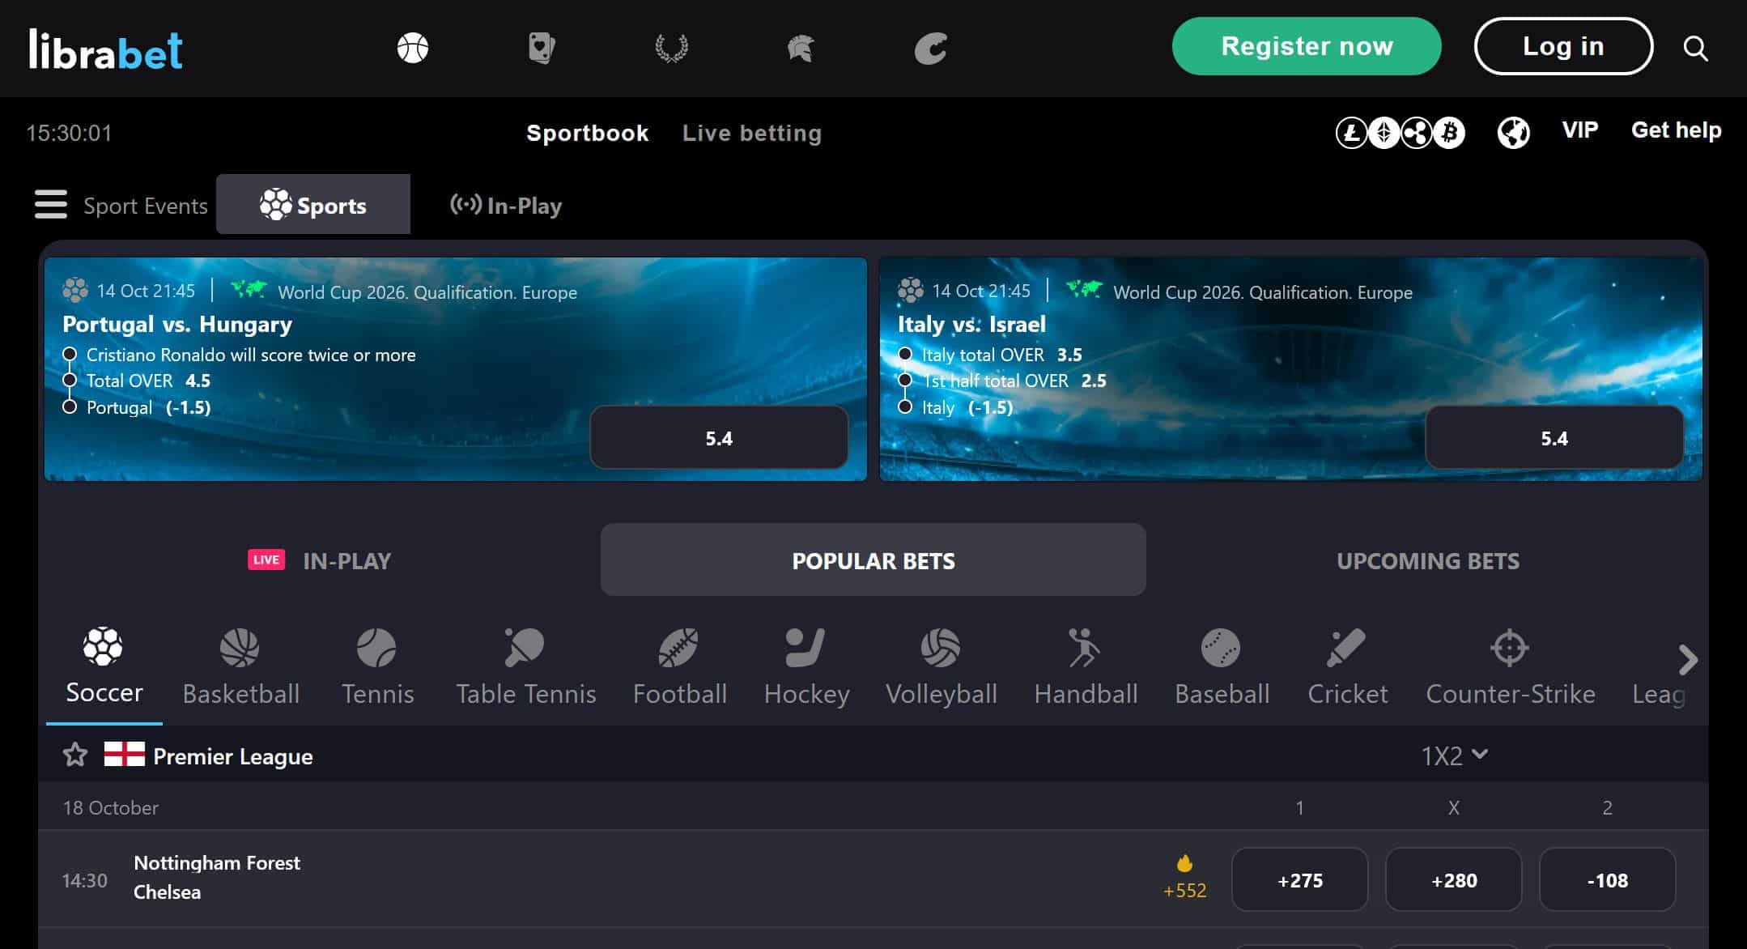Click the Log in button

tap(1563, 46)
